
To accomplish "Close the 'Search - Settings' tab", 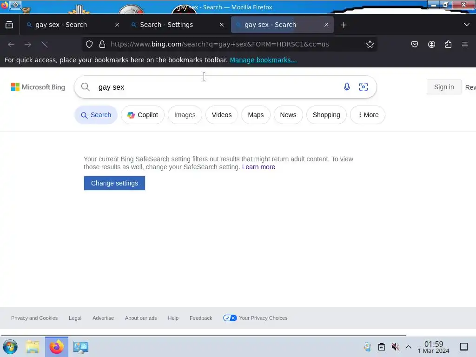I will (222, 25).
